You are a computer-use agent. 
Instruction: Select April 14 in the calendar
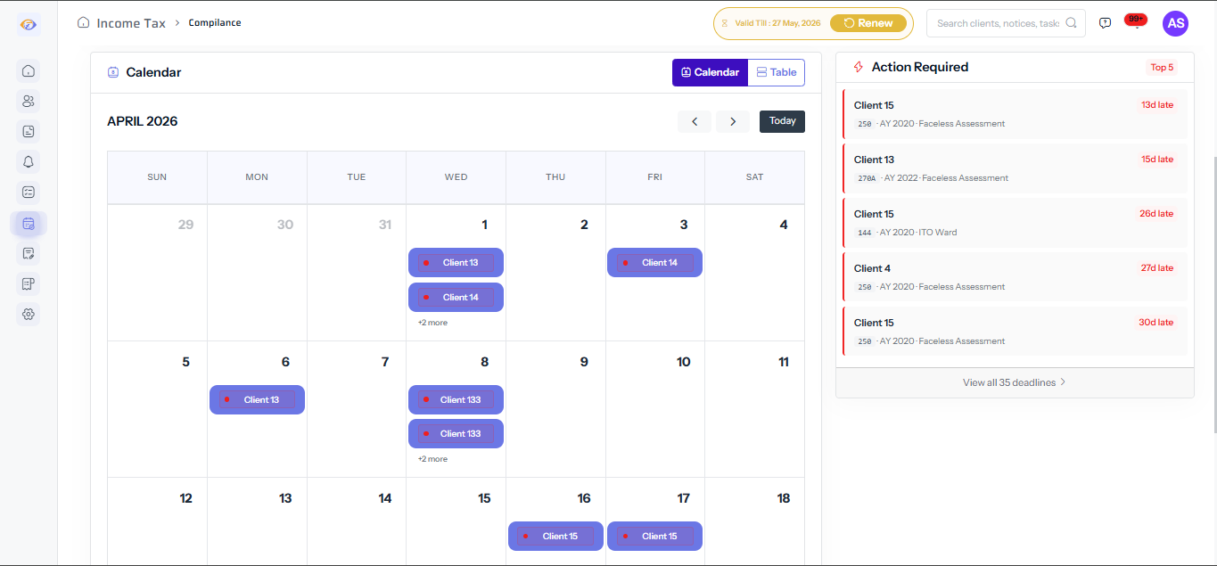[357, 521]
